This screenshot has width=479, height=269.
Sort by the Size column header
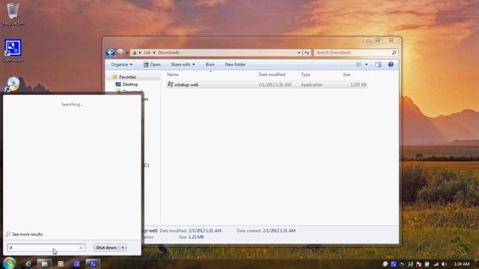click(x=347, y=75)
